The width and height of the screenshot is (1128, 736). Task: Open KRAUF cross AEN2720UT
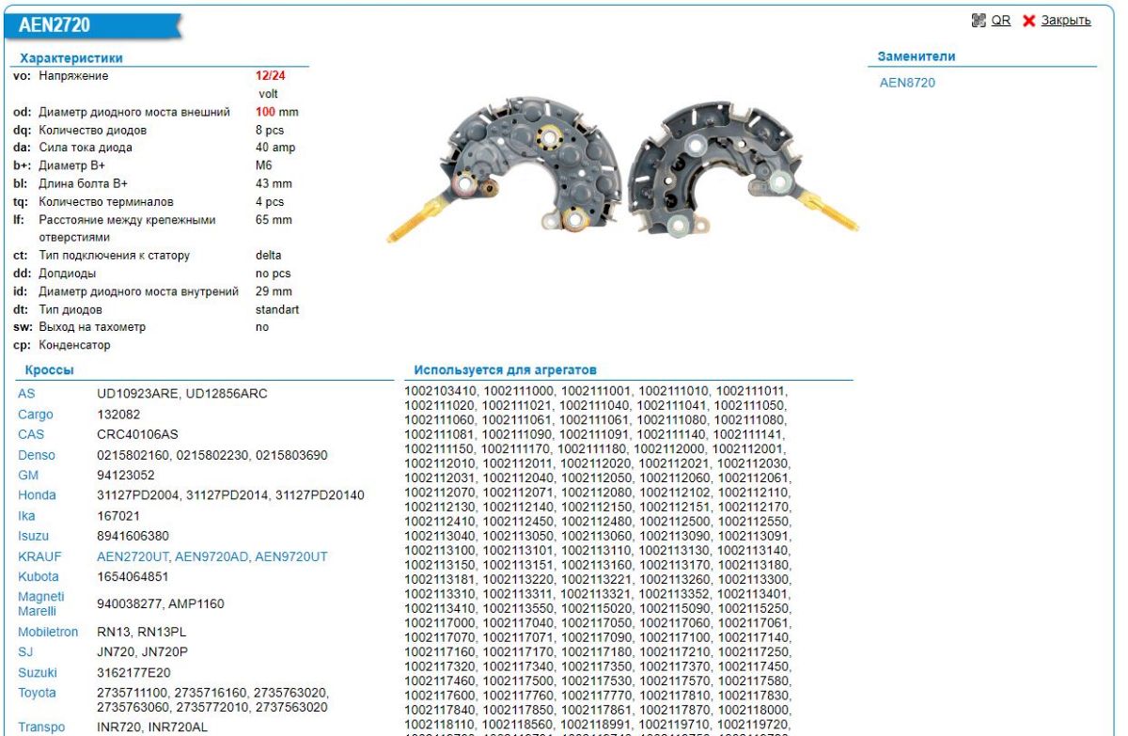(133, 556)
